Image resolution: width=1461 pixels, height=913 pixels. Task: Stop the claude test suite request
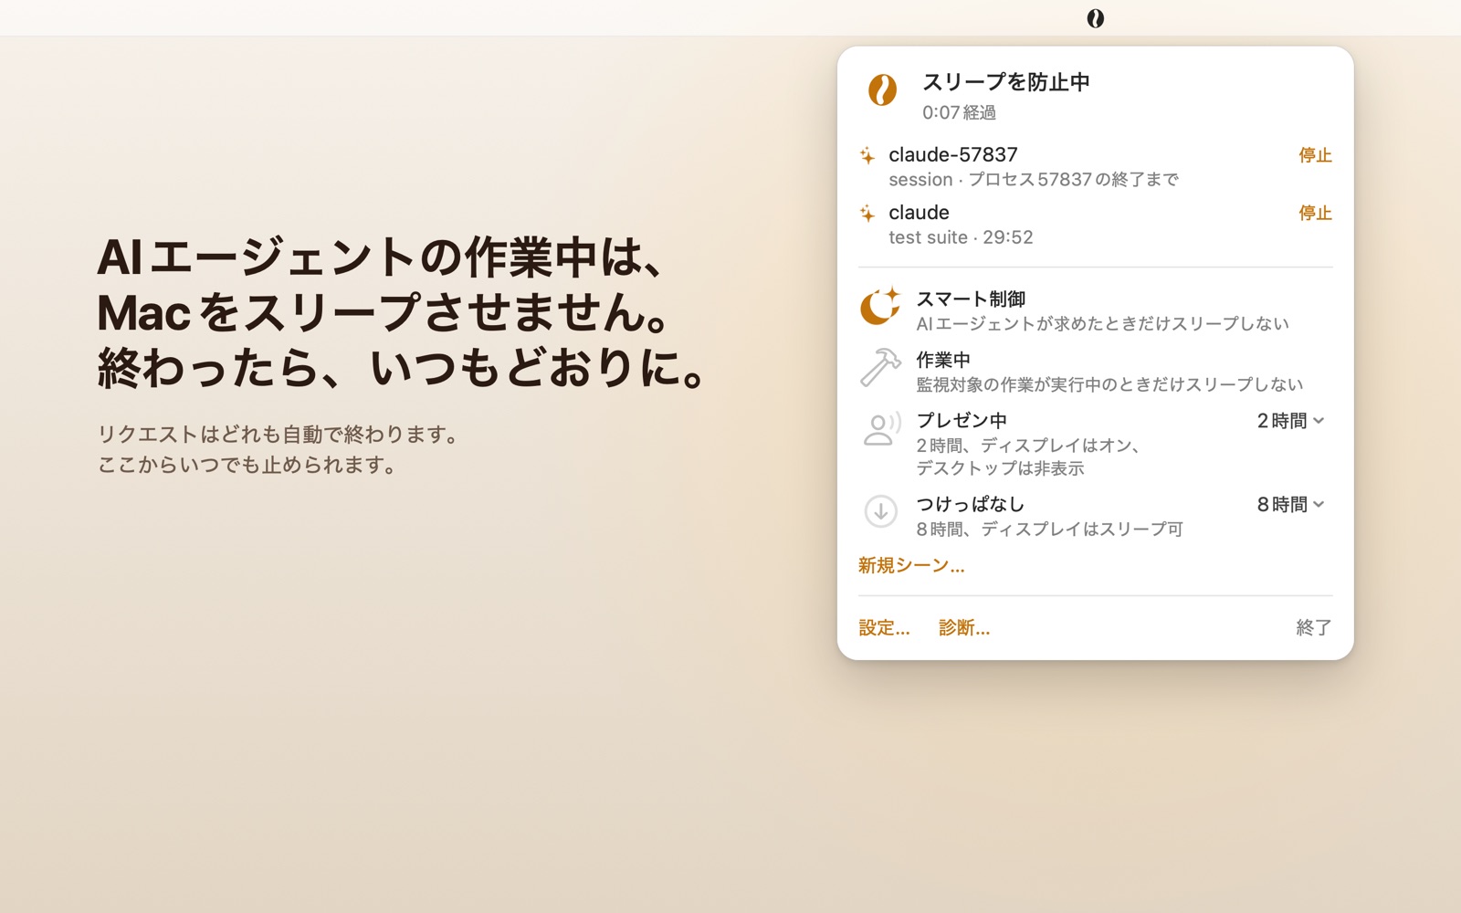click(1315, 213)
